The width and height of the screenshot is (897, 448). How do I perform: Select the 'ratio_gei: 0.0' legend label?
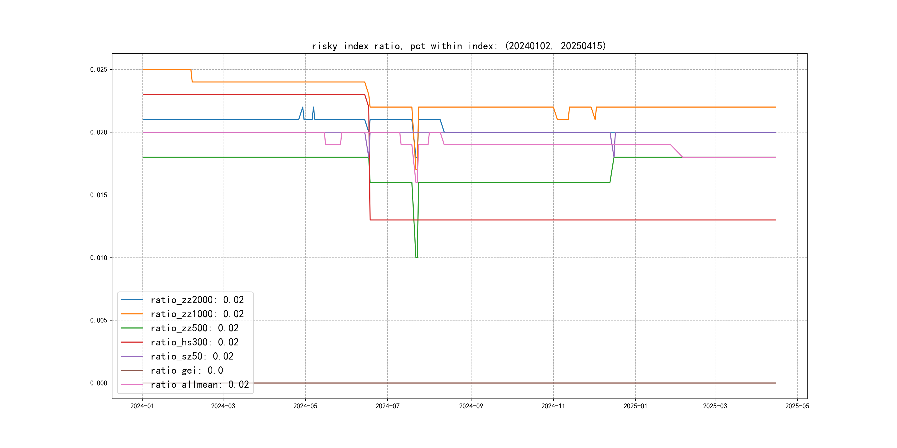coord(187,371)
